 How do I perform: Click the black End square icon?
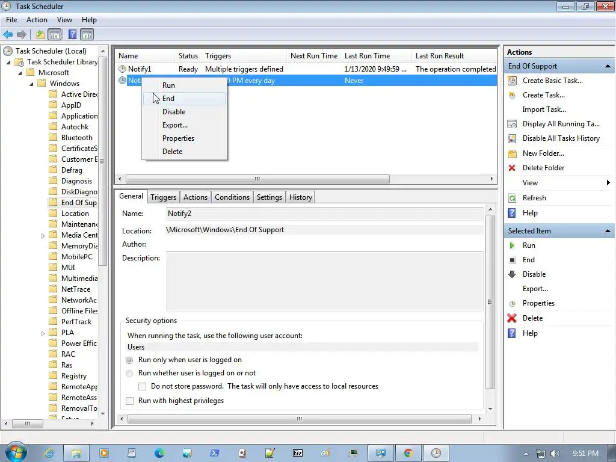(512, 260)
